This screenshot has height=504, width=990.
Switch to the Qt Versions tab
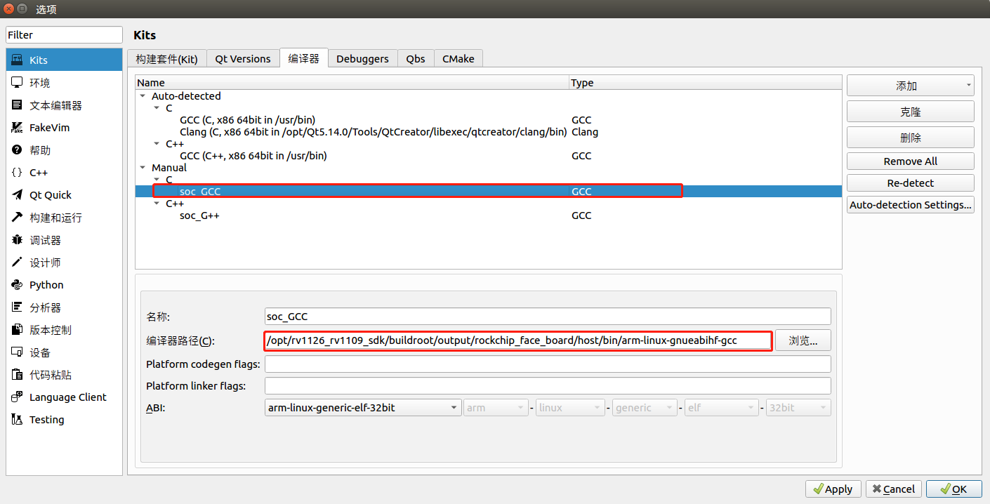click(x=242, y=58)
